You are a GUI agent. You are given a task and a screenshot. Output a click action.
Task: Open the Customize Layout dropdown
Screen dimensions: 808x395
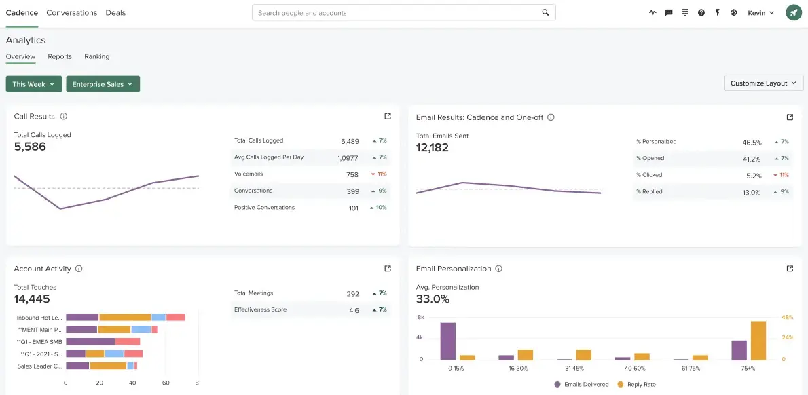[764, 83]
